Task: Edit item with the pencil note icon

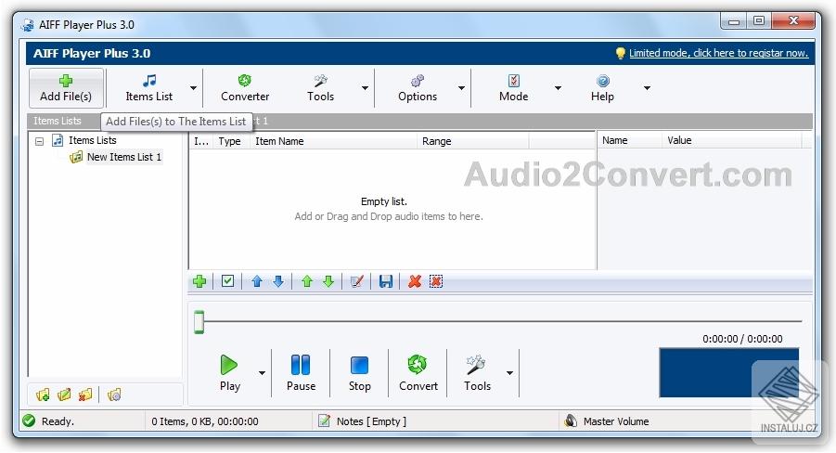Action: pyautogui.click(x=357, y=281)
